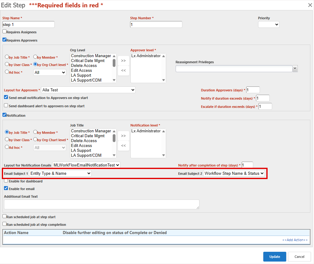Image resolution: width=314 pixels, height=264 pixels.
Task: Select the by Member radio in approvers section
Action: click(x=35, y=57)
